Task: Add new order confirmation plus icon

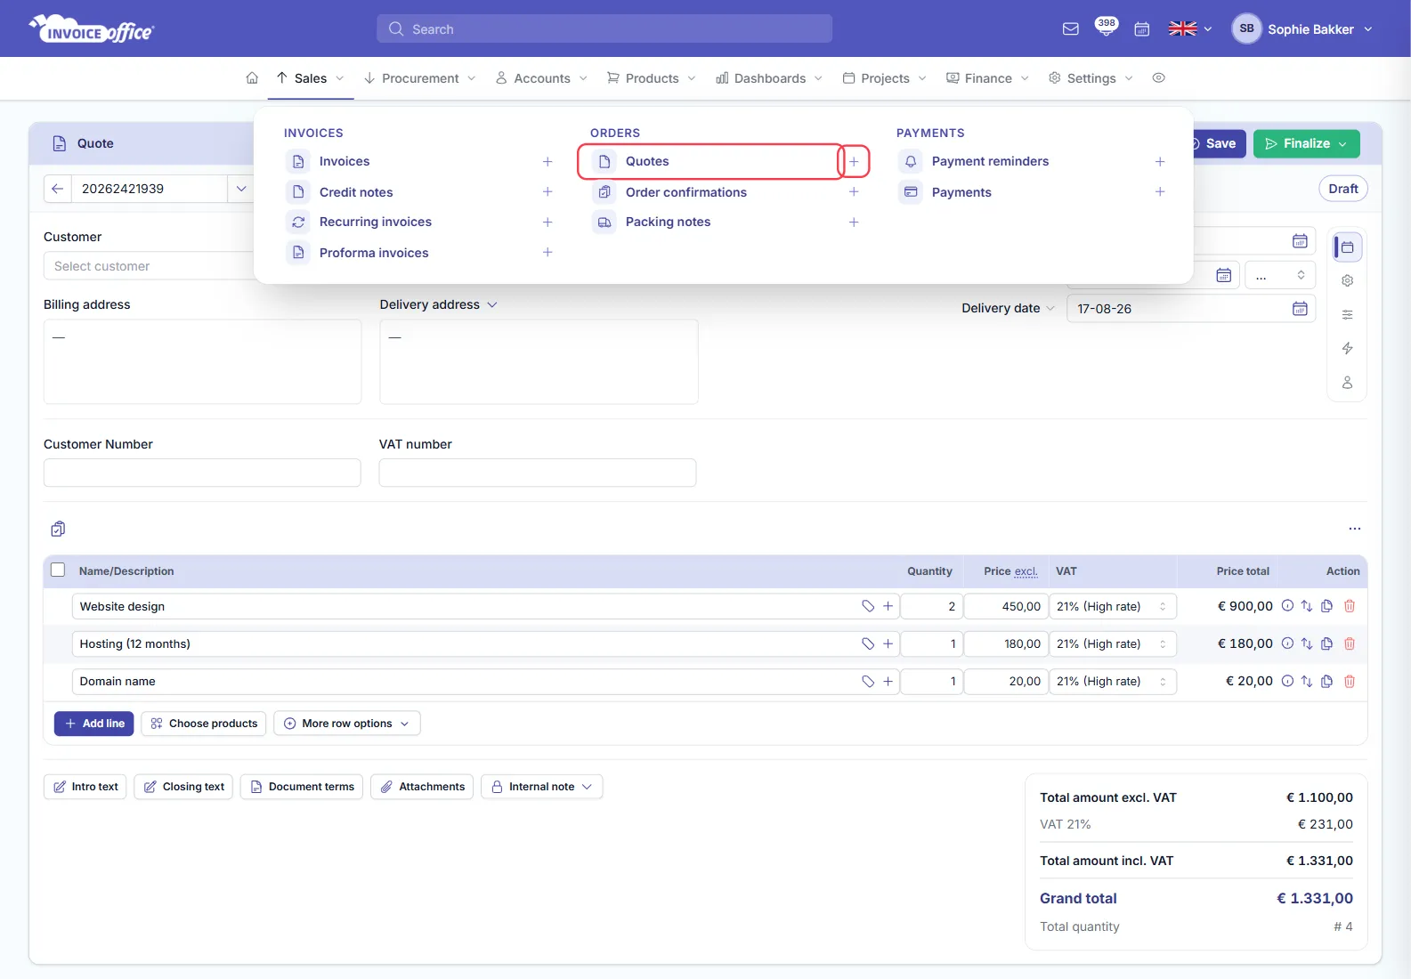Action: [854, 192]
